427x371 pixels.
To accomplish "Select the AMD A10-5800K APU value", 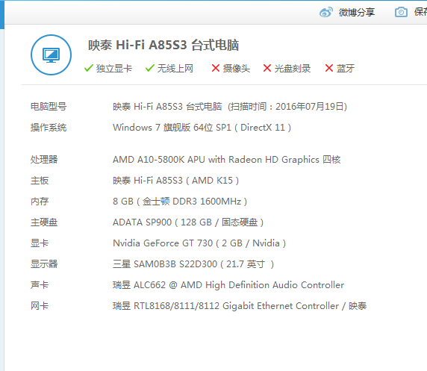I will [227, 159].
